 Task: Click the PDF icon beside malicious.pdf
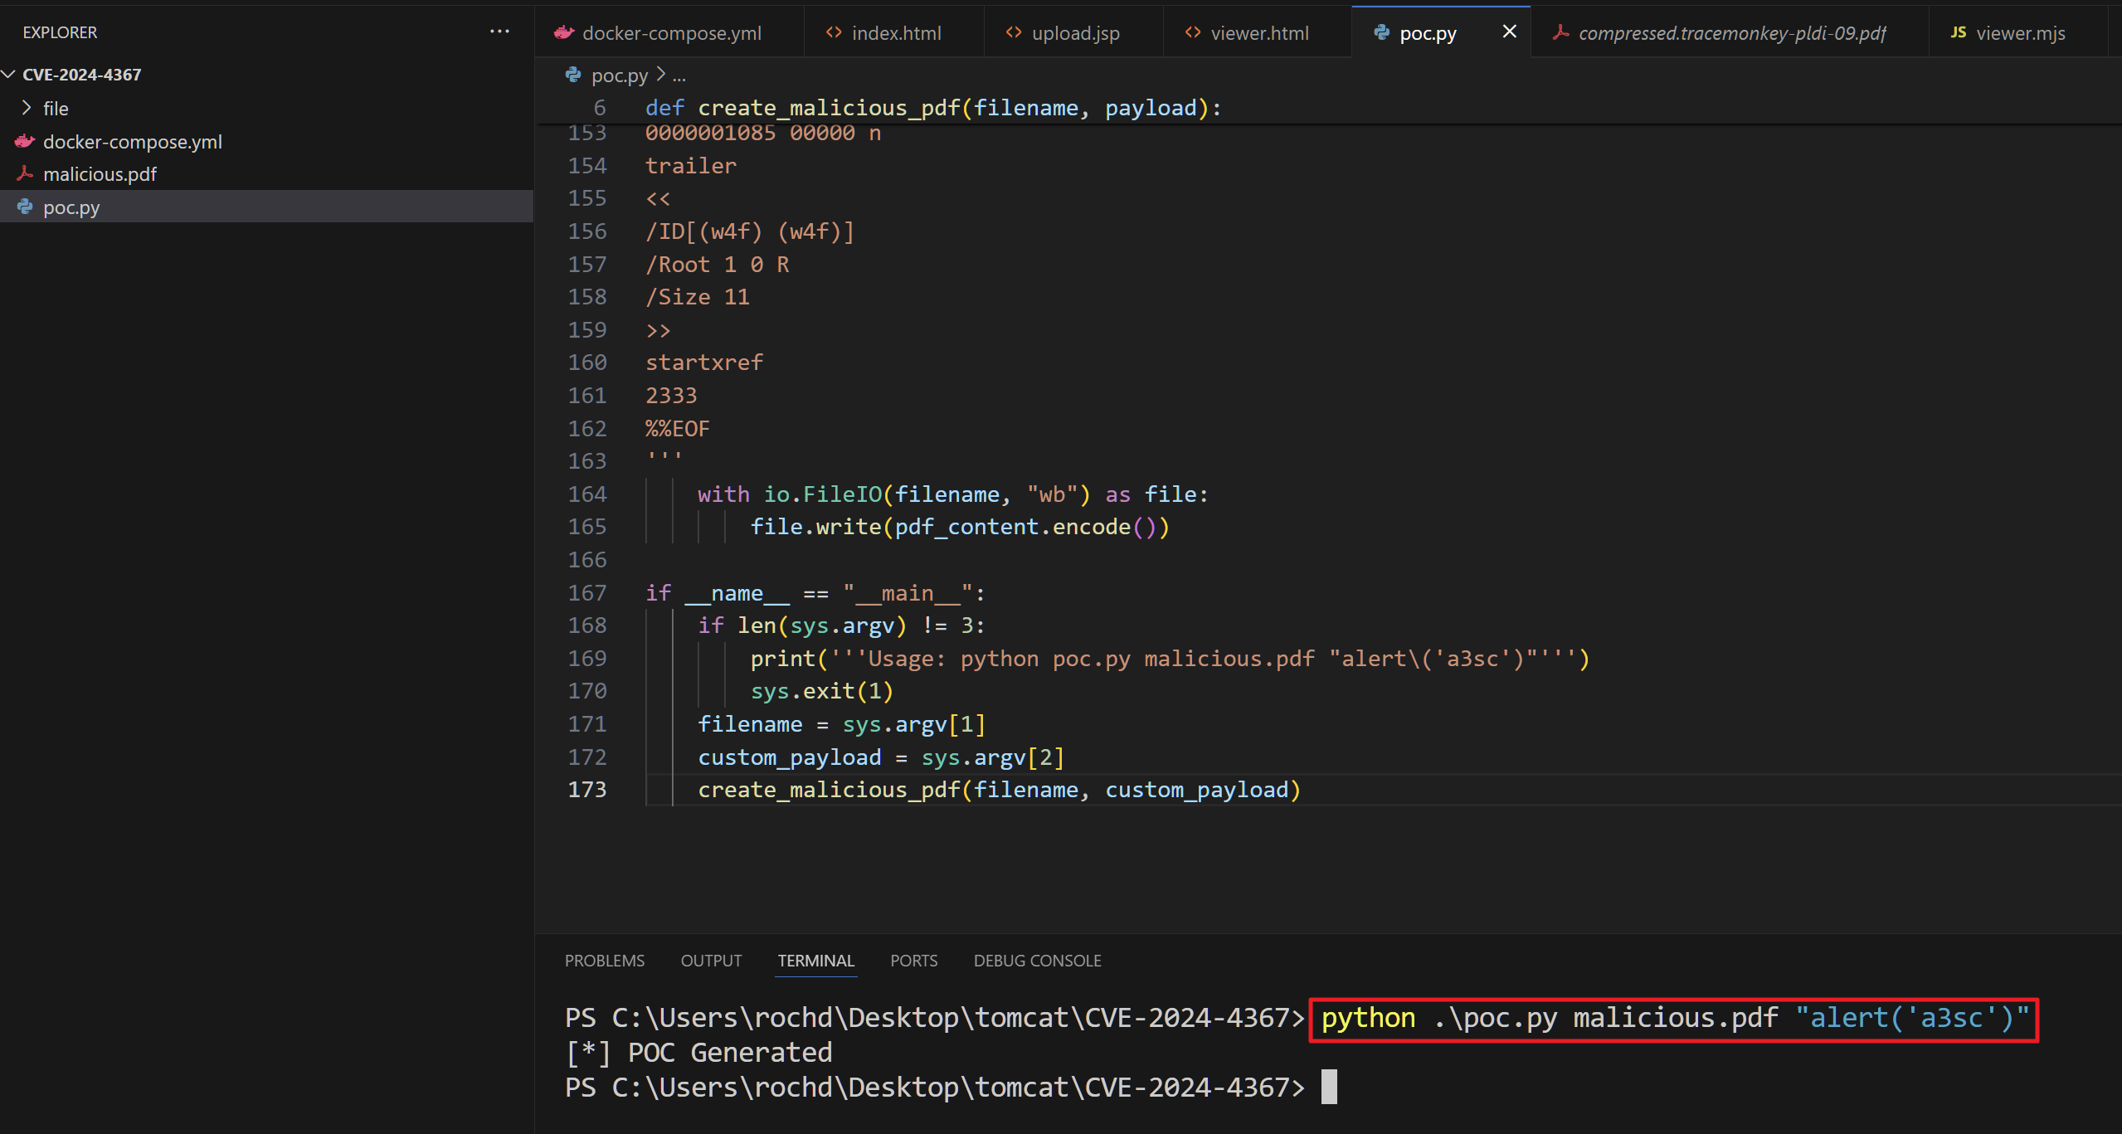pyautogui.click(x=25, y=173)
